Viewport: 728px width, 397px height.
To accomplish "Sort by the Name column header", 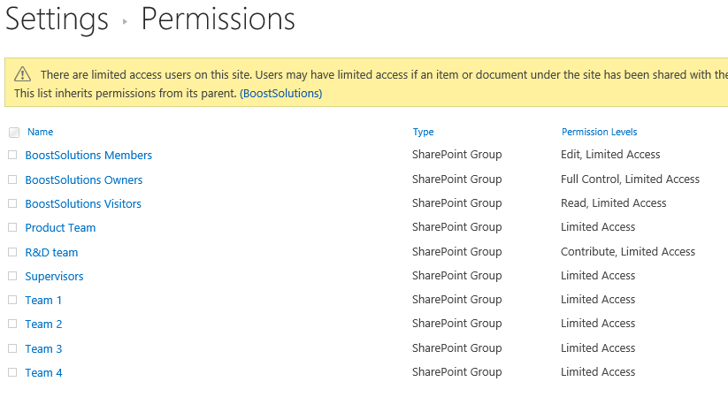I will coord(41,132).
